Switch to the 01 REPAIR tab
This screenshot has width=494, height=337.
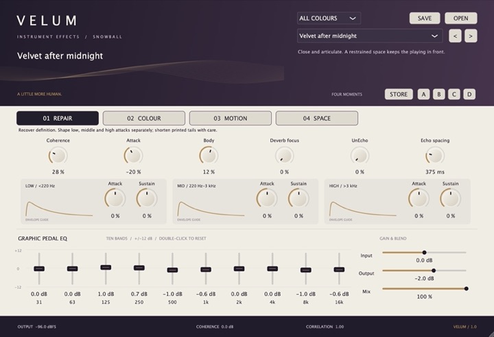(x=58, y=118)
